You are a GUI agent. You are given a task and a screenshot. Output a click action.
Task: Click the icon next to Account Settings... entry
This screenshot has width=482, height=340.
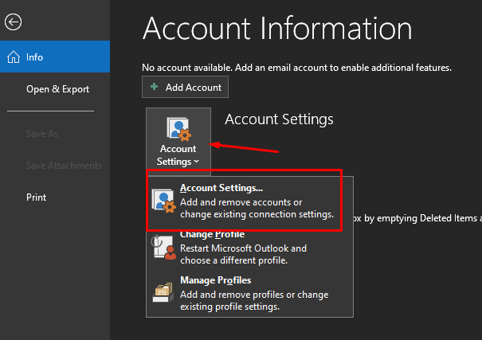coord(163,201)
